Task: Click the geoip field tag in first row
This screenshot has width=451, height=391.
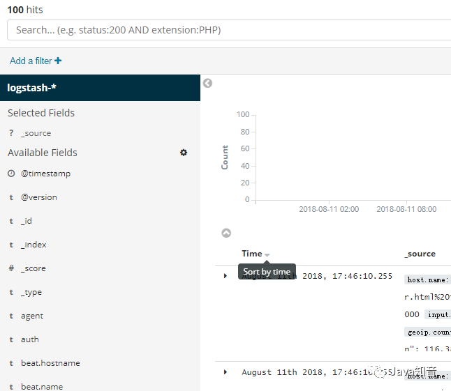Action: point(427,332)
